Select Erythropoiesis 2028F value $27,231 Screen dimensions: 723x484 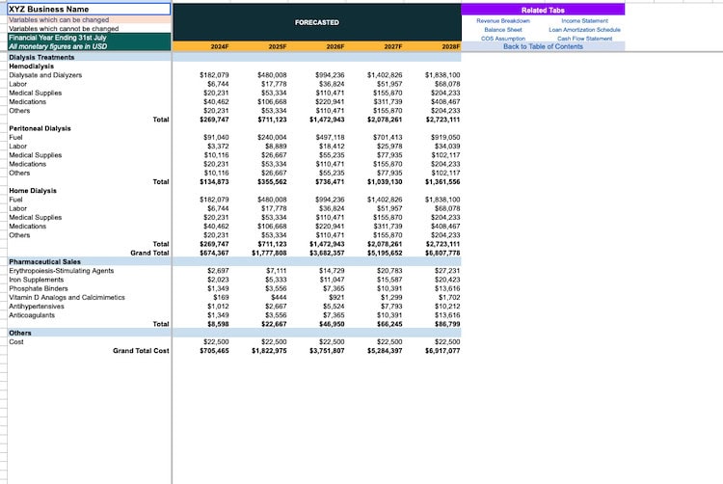[x=447, y=271]
